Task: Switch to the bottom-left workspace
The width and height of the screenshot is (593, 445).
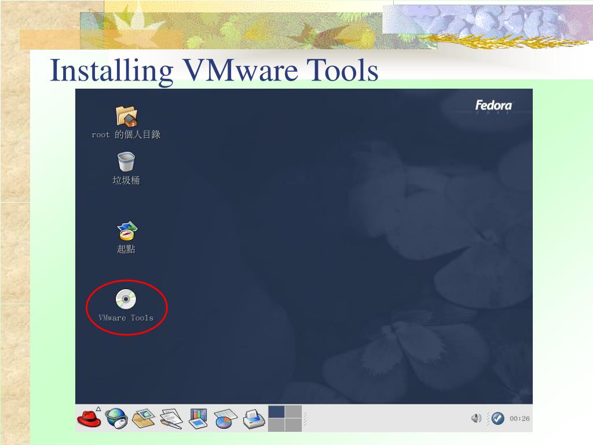Action: [x=276, y=425]
